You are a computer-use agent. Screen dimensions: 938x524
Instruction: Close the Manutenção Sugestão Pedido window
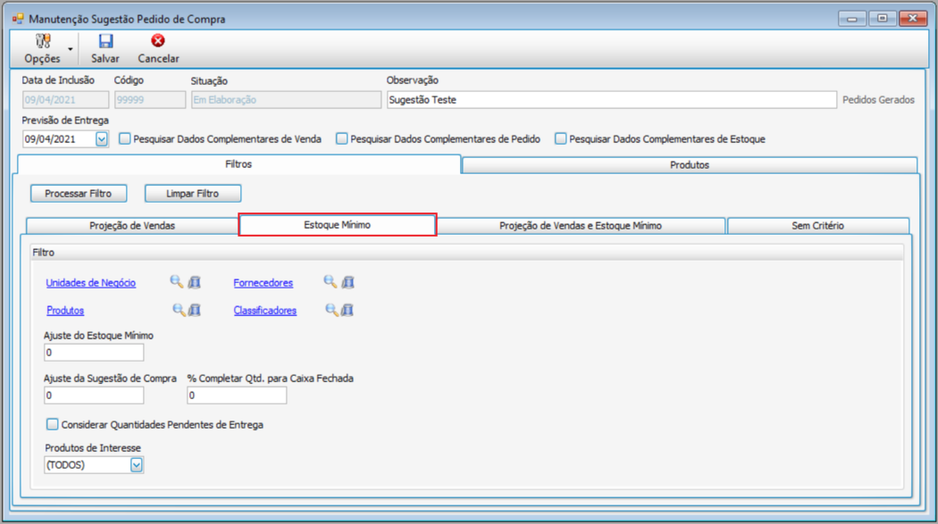click(x=913, y=19)
